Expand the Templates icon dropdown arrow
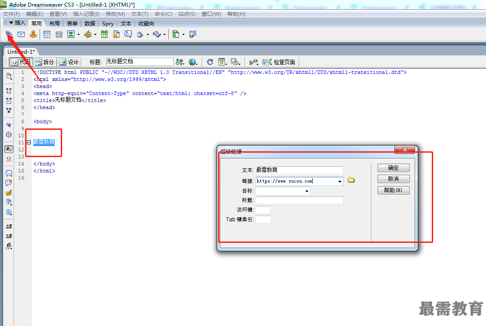Viewport: 486px width, 326px height. click(x=183, y=35)
